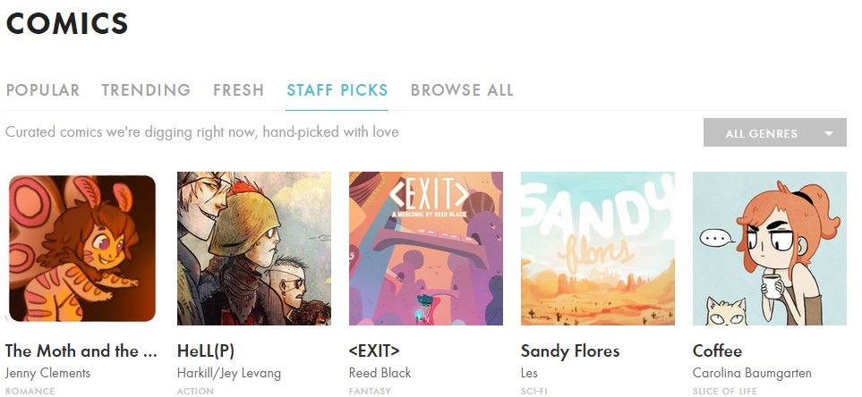
Task: Click author name Carolina Baumgarten
Action: [x=752, y=374]
